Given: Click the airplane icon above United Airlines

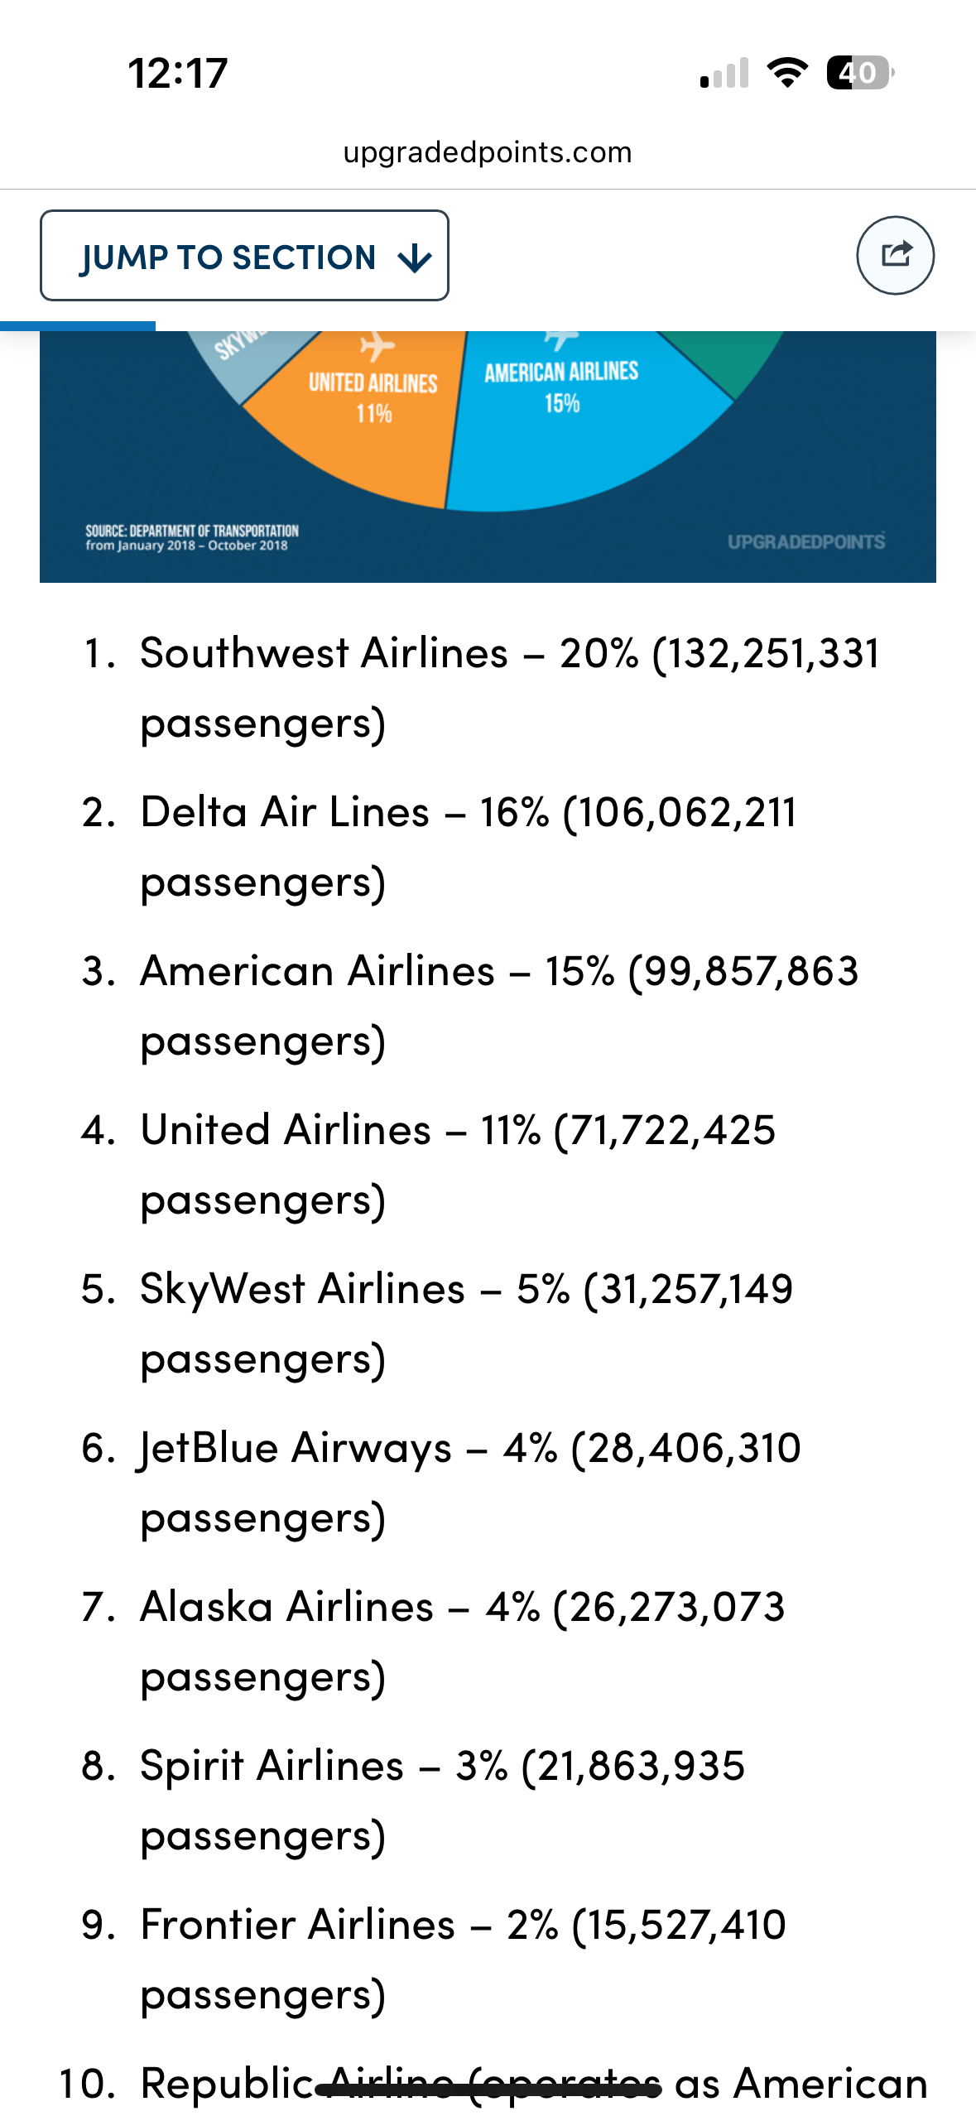Looking at the screenshot, I should (377, 346).
